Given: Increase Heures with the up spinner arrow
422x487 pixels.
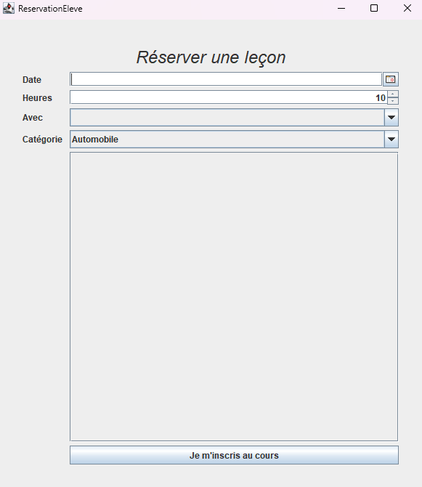Looking at the screenshot, I should 393,94.
